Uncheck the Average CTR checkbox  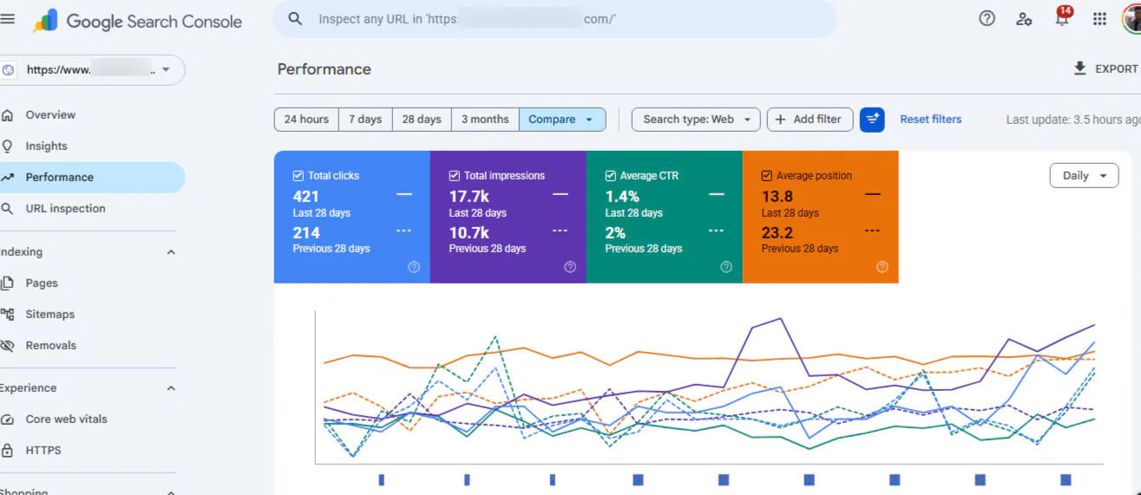[x=611, y=175]
